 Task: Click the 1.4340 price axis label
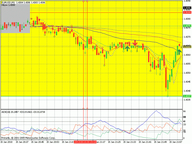tap(187, 91)
